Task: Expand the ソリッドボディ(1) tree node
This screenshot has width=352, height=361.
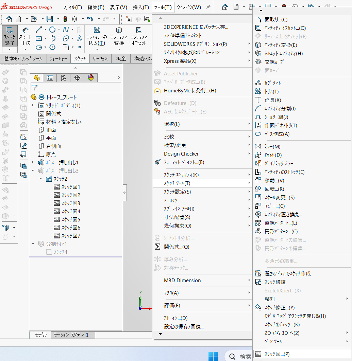Action: tap(33, 105)
